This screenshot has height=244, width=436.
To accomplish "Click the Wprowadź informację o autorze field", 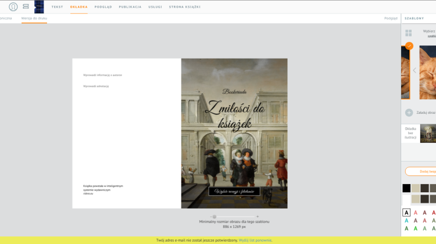I will click(102, 75).
